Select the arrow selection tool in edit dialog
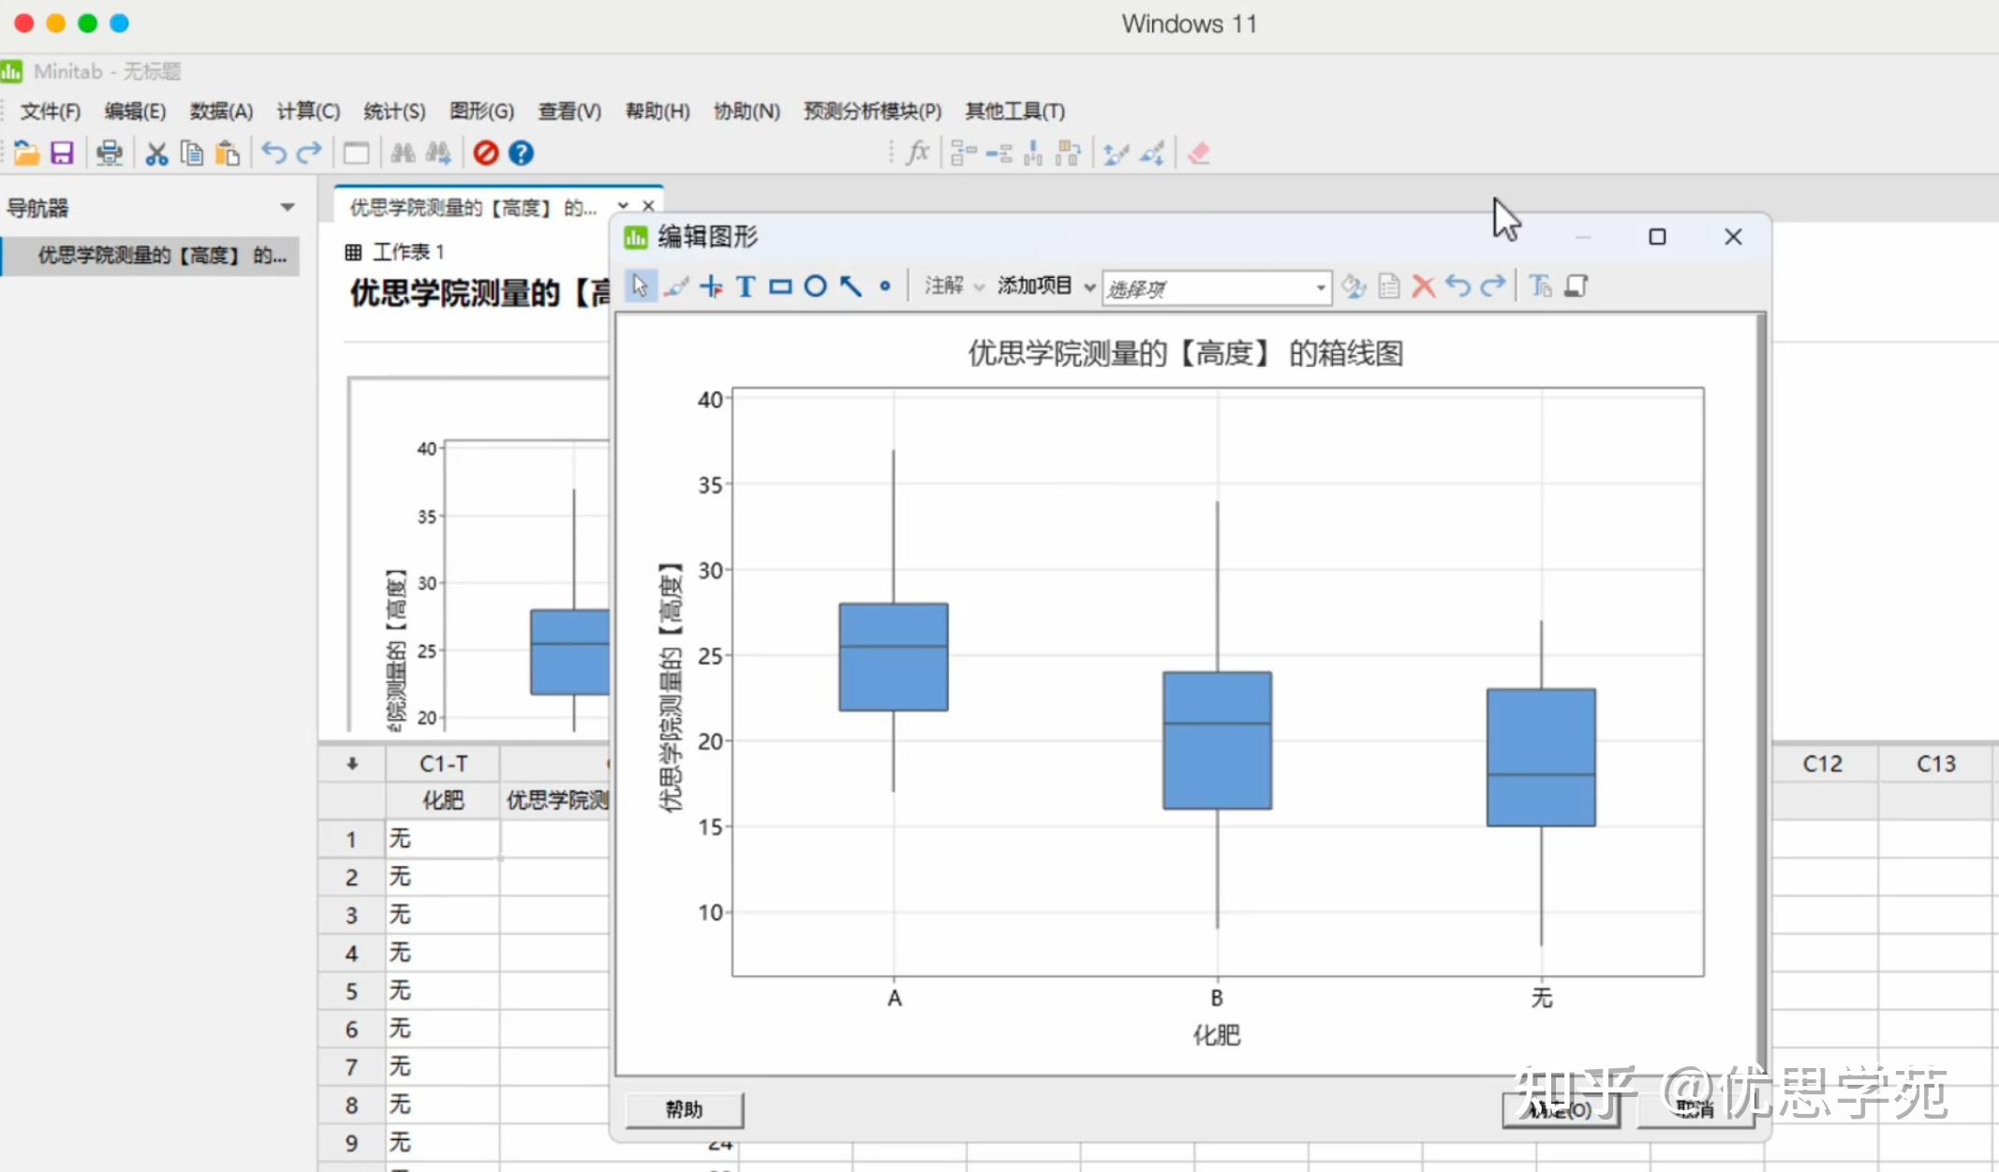The image size is (1999, 1172). pyautogui.click(x=640, y=286)
